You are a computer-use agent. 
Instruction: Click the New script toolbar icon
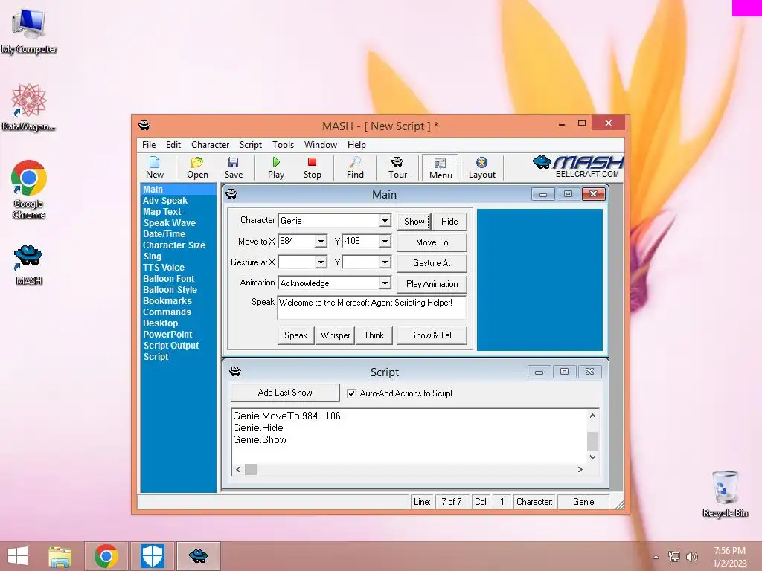[155, 167]
